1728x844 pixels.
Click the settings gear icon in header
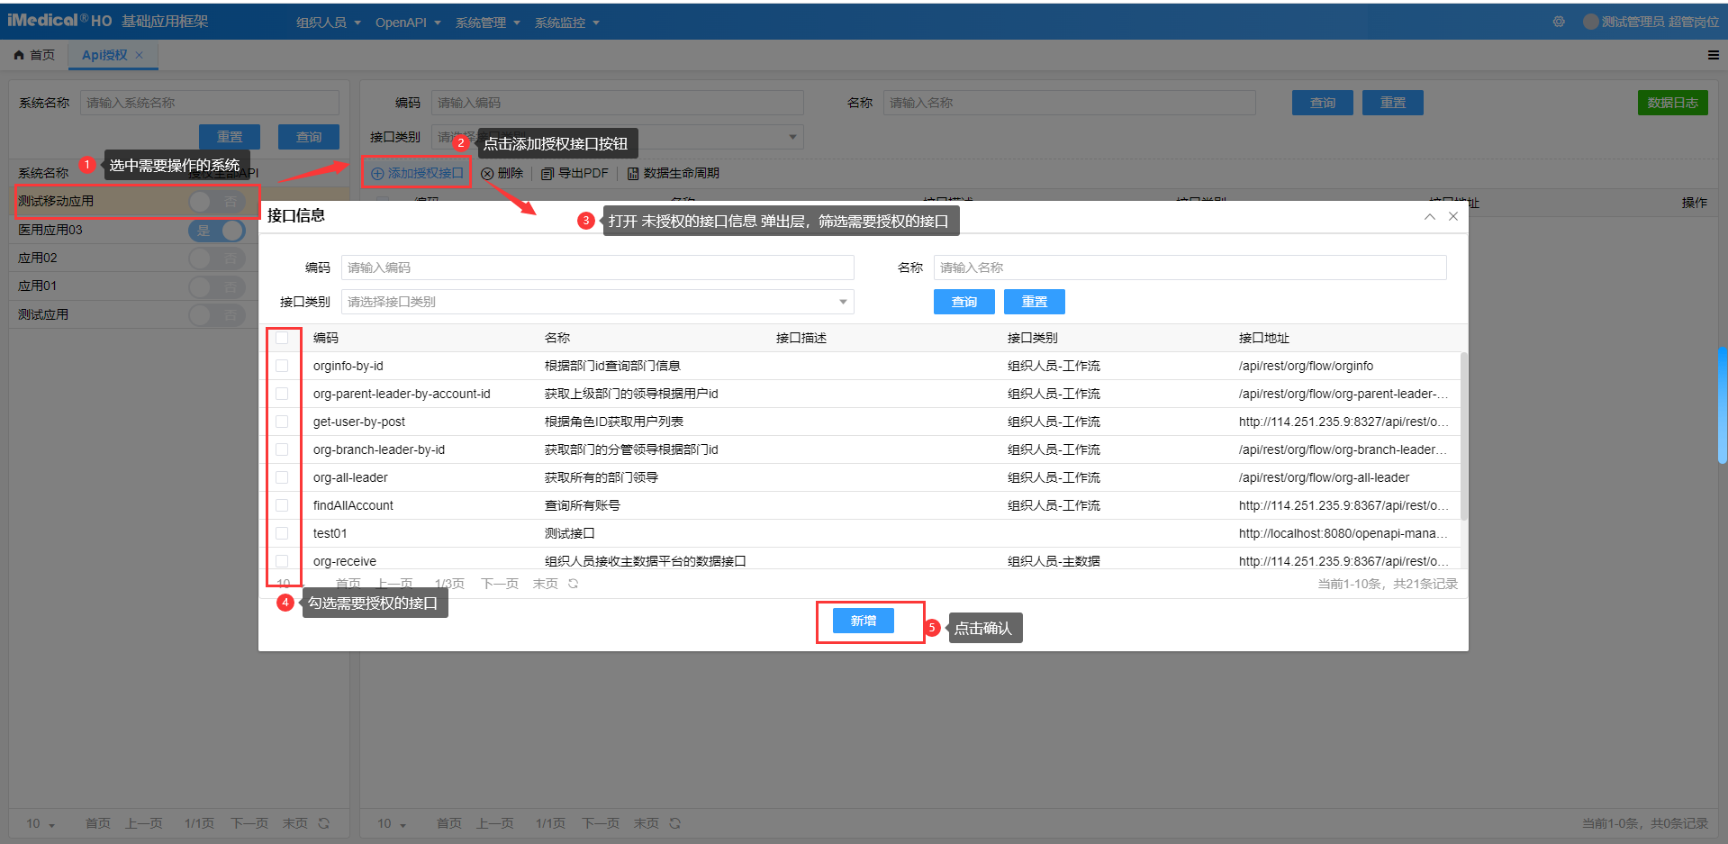coord(1559,22)
